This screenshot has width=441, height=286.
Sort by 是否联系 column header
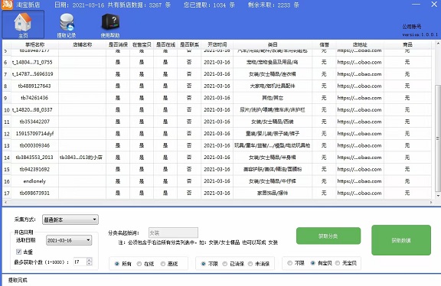pos(189,44)
